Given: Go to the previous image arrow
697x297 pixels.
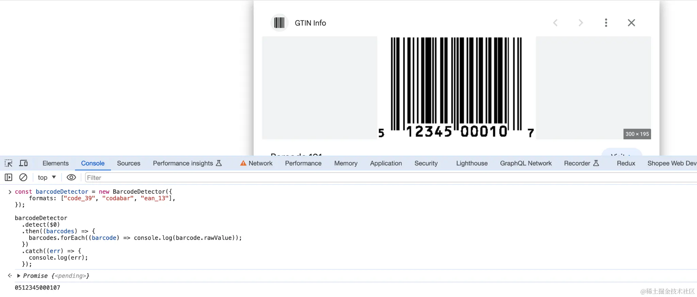Looking at the screenshot, I should coord(555,23).
